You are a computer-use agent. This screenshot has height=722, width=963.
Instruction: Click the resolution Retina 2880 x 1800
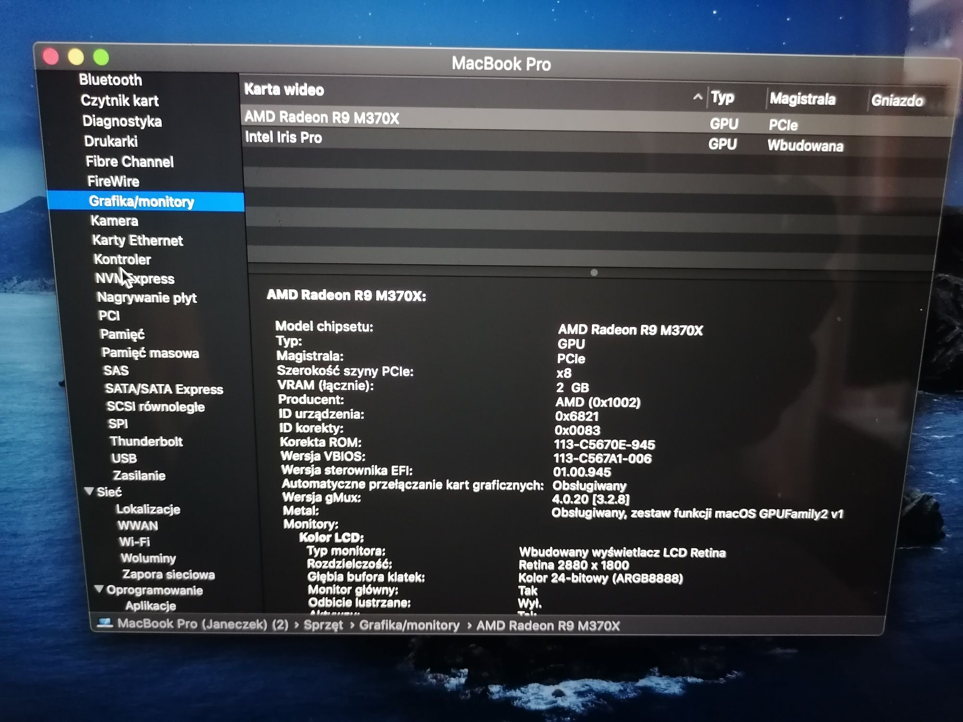point(574,565)
